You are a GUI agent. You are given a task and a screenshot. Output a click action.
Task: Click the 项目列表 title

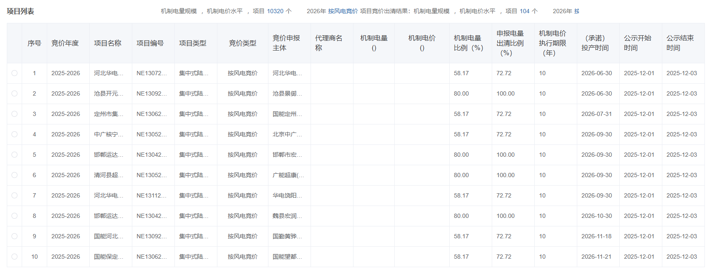coord(20,11)
